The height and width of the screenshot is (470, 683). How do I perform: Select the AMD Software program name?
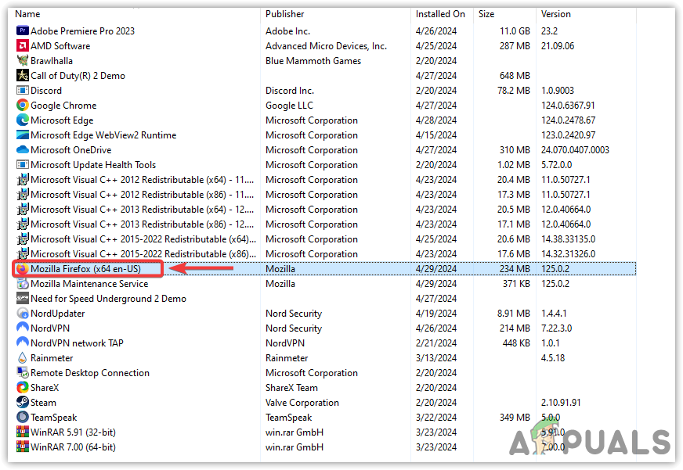[x=60, y=46]
